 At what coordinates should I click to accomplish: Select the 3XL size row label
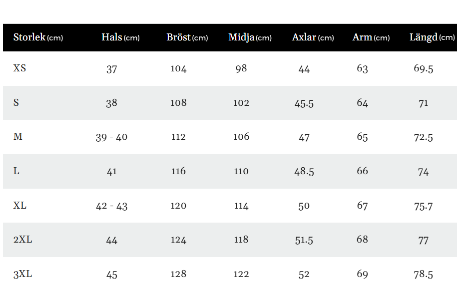(x=22, y=274)
